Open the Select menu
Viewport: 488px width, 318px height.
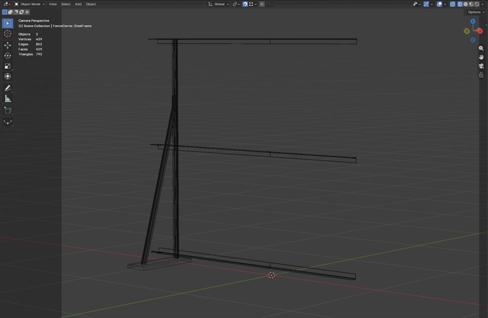tap(66, 4)
